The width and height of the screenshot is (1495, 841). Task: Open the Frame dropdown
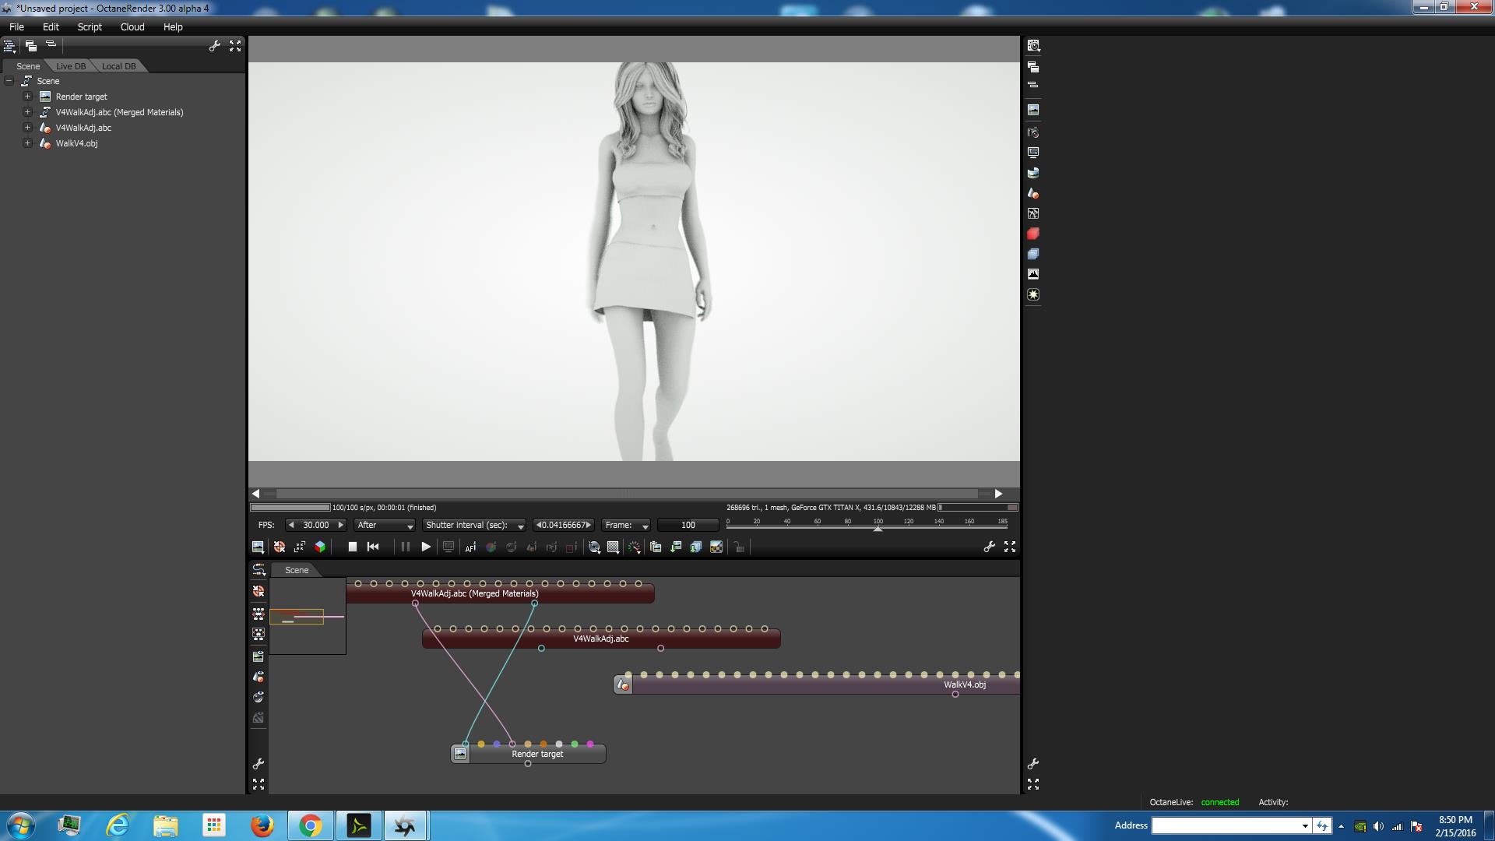[x=626, y=525]
